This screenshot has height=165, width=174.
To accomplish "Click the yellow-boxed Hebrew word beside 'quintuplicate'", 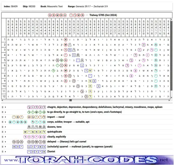I will [x=34, y=132].
